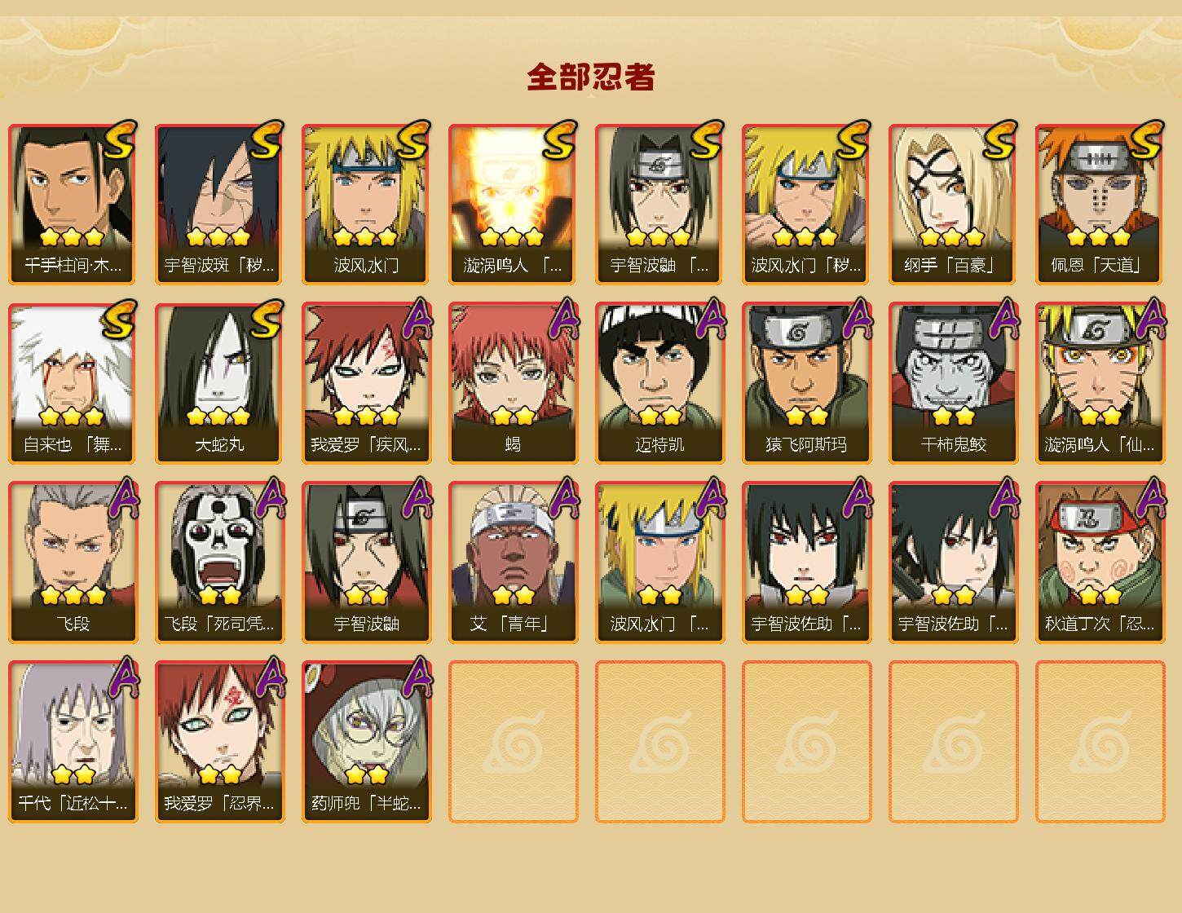Click the 自来也 S-rank card
1182x913 pixels.
73,383
